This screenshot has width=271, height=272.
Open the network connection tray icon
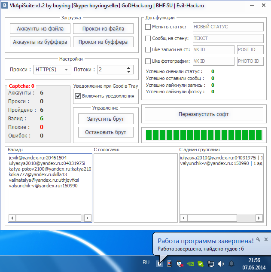click(211, 263)
